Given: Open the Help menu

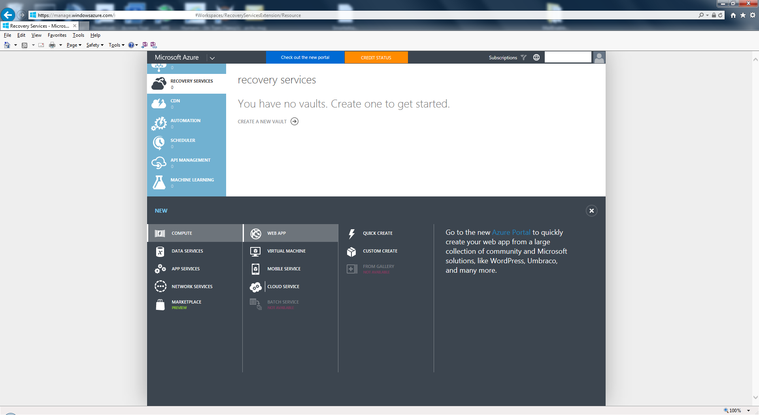Looking at the screenshot, I should click(x=95, y=35).
